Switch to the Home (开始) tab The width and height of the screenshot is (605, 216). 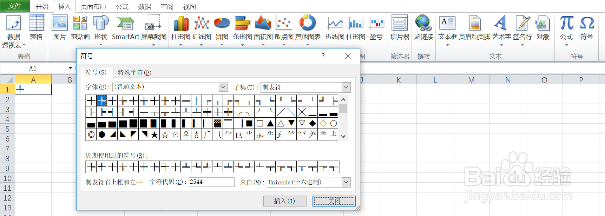point(42,6)
